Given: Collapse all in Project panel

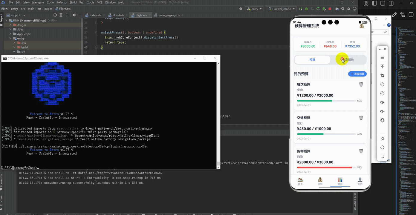Looking at the screenshot, I should [67, 15].
